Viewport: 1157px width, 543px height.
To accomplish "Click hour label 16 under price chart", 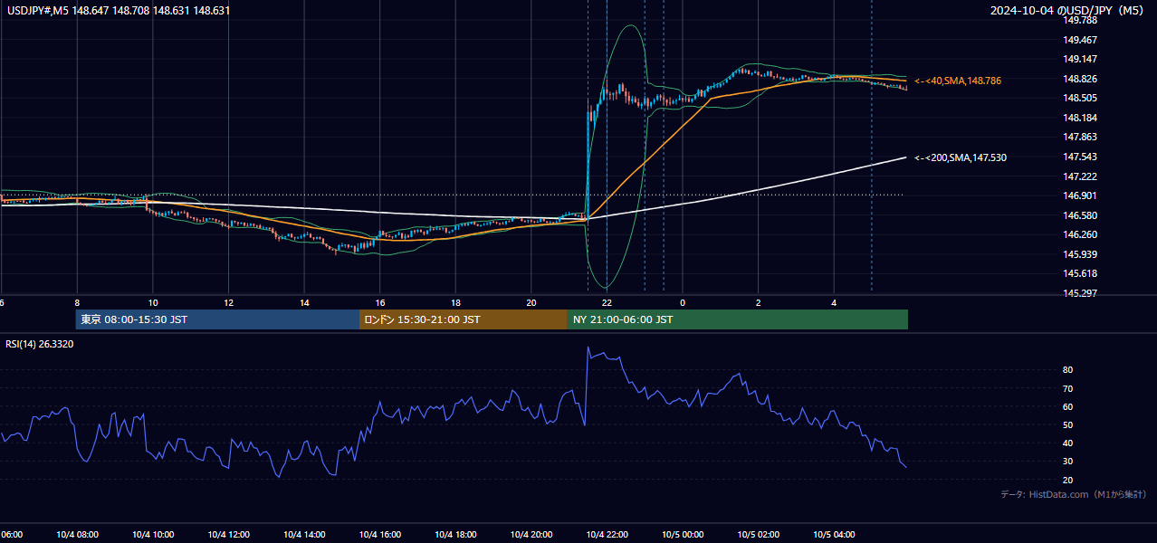I will pos(380,302).
